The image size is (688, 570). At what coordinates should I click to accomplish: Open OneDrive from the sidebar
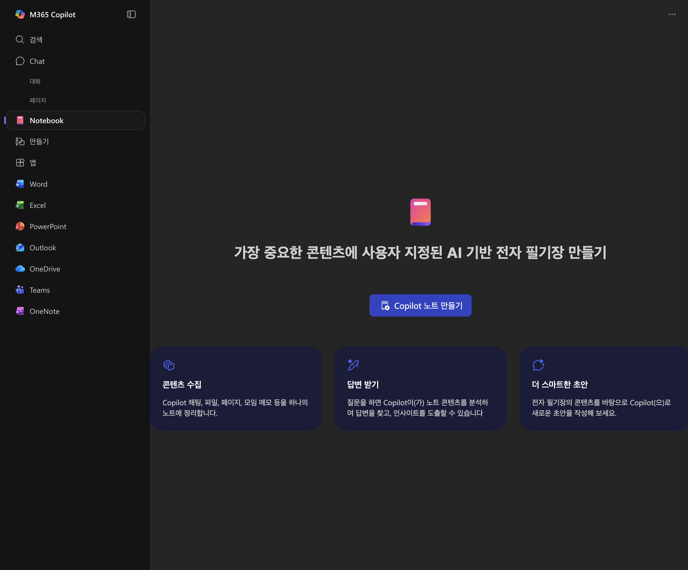[44, 269]
